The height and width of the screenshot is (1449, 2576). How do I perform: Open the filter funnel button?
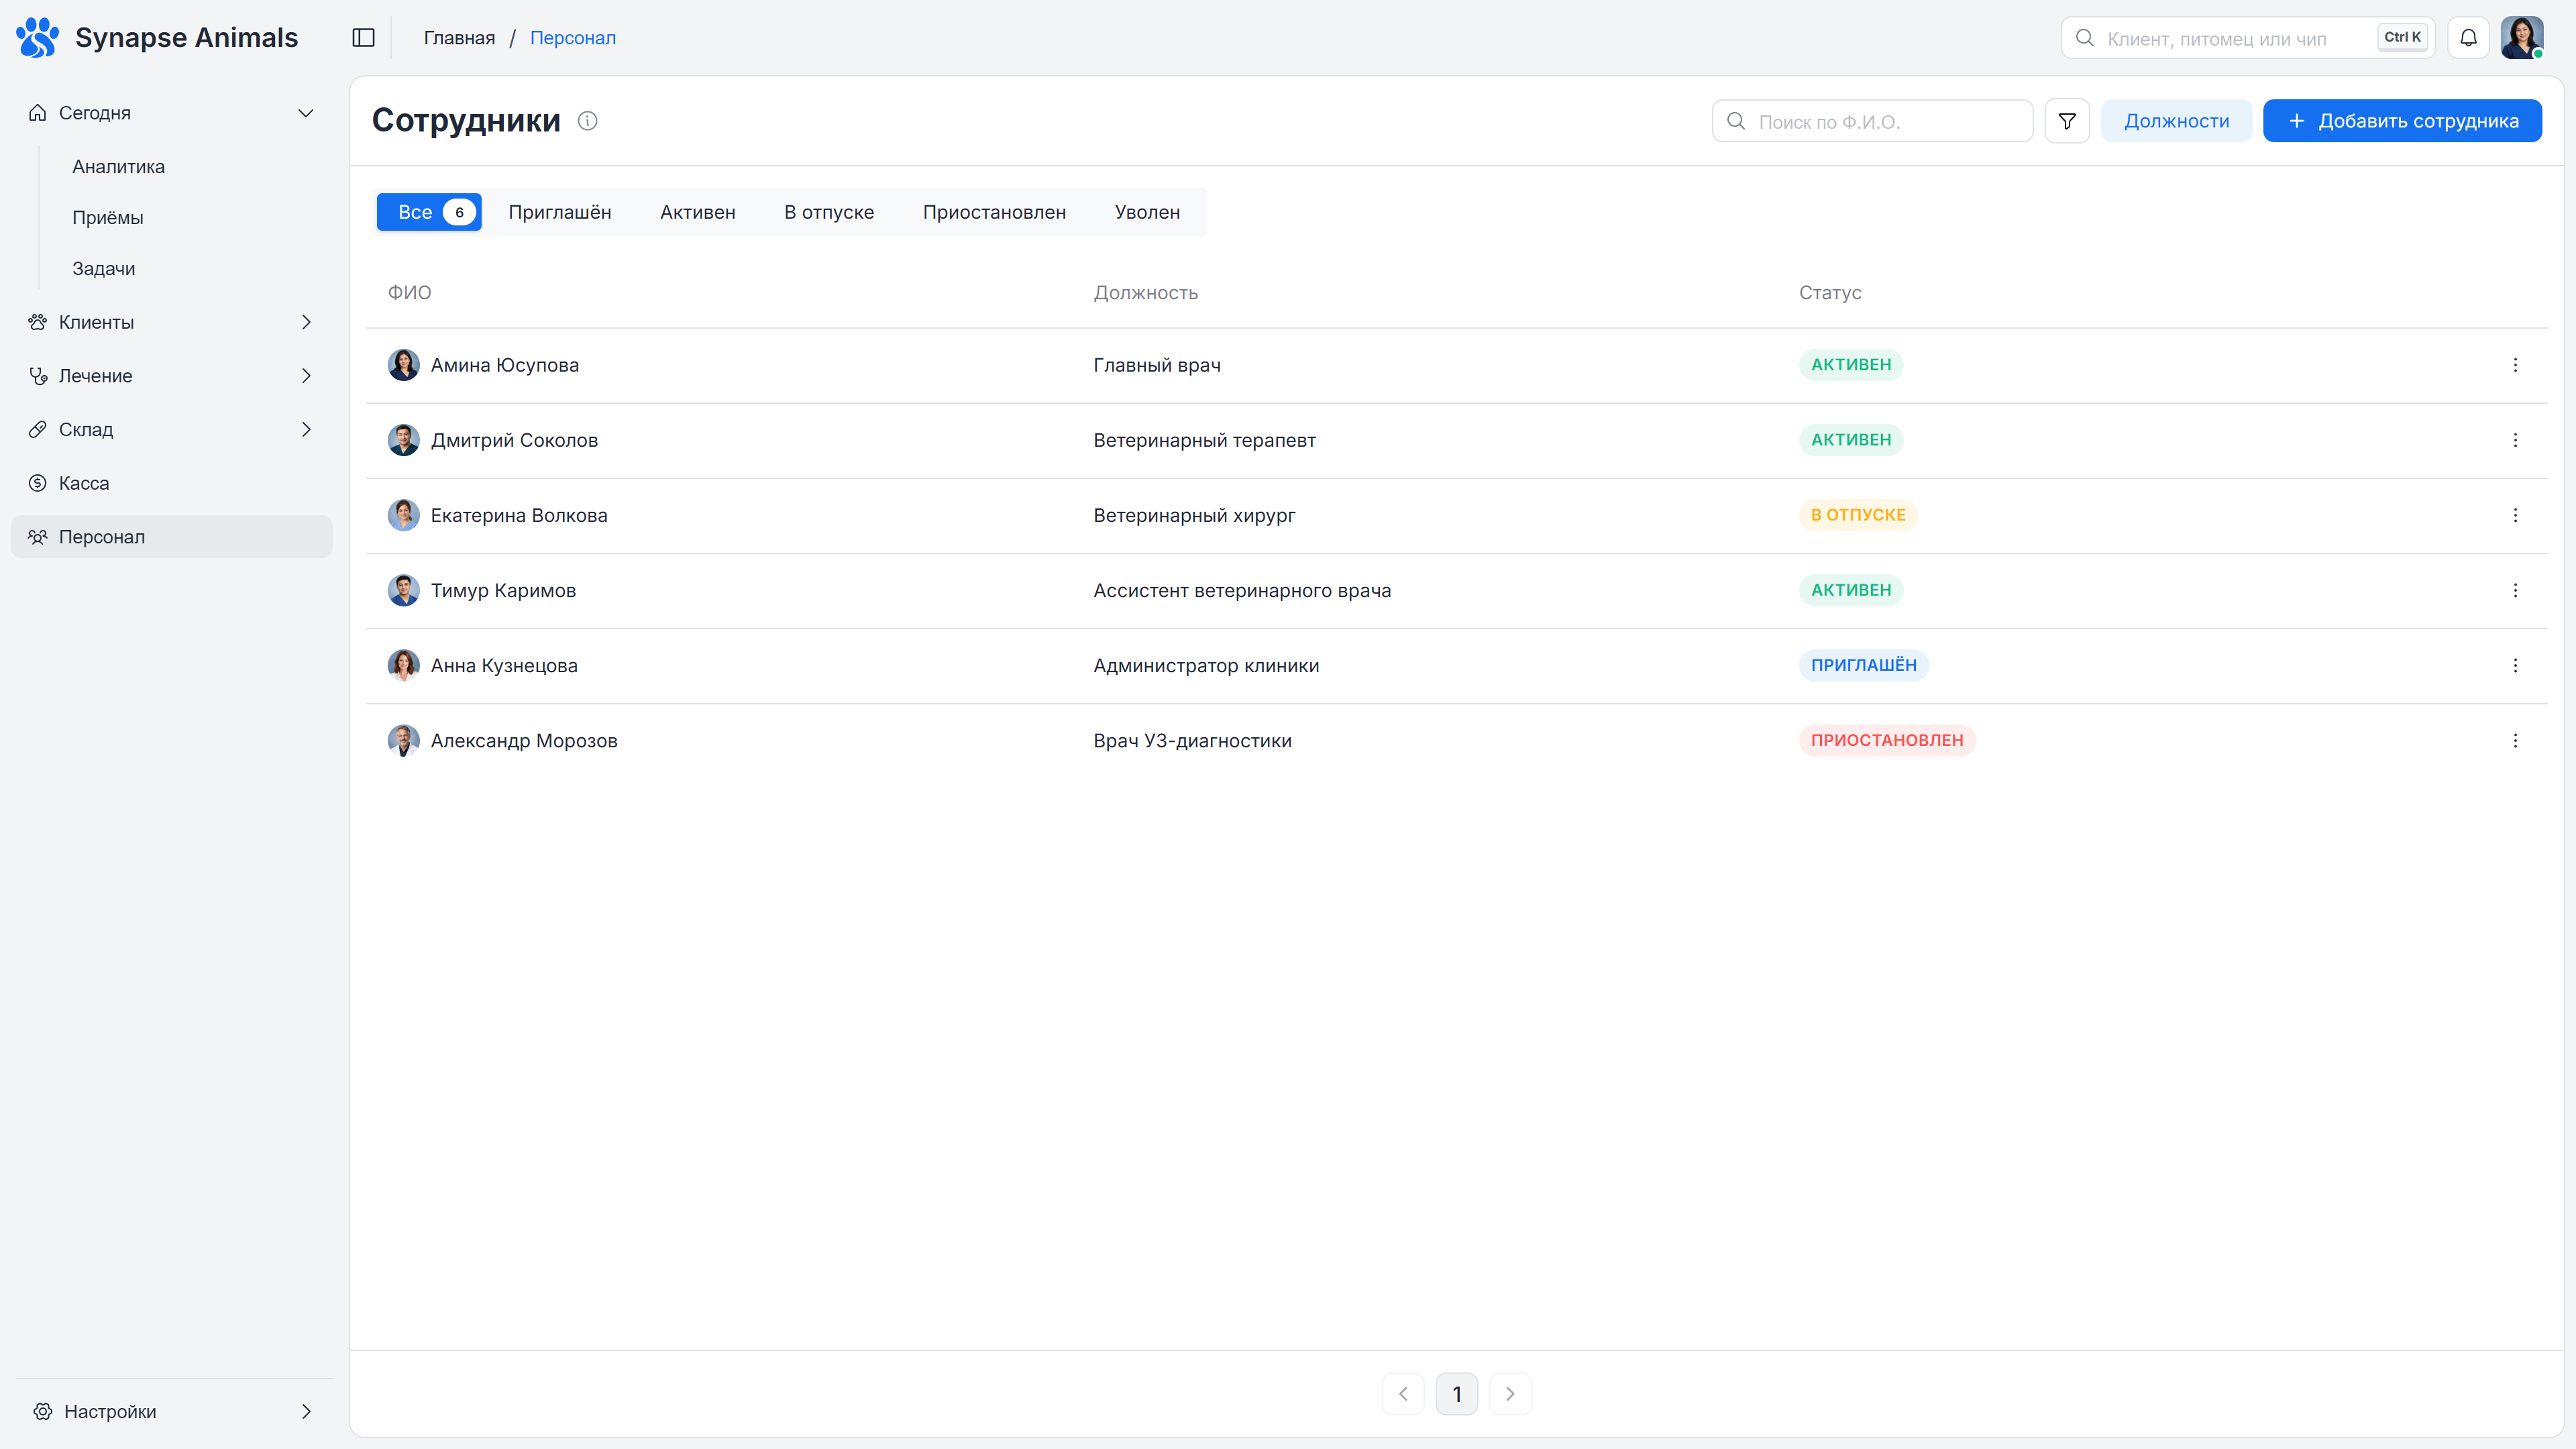[x=2067, y=121]
